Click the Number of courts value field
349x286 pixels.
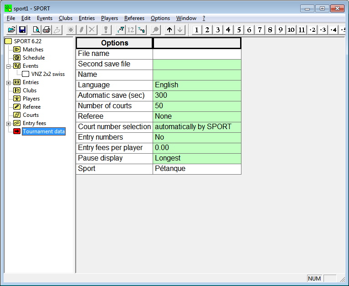tap(196, 106)
